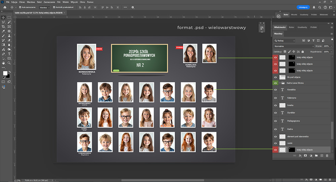Select the Path Selection tool
This screenshot has height=182, width=336.
click(x=3, y=58)
